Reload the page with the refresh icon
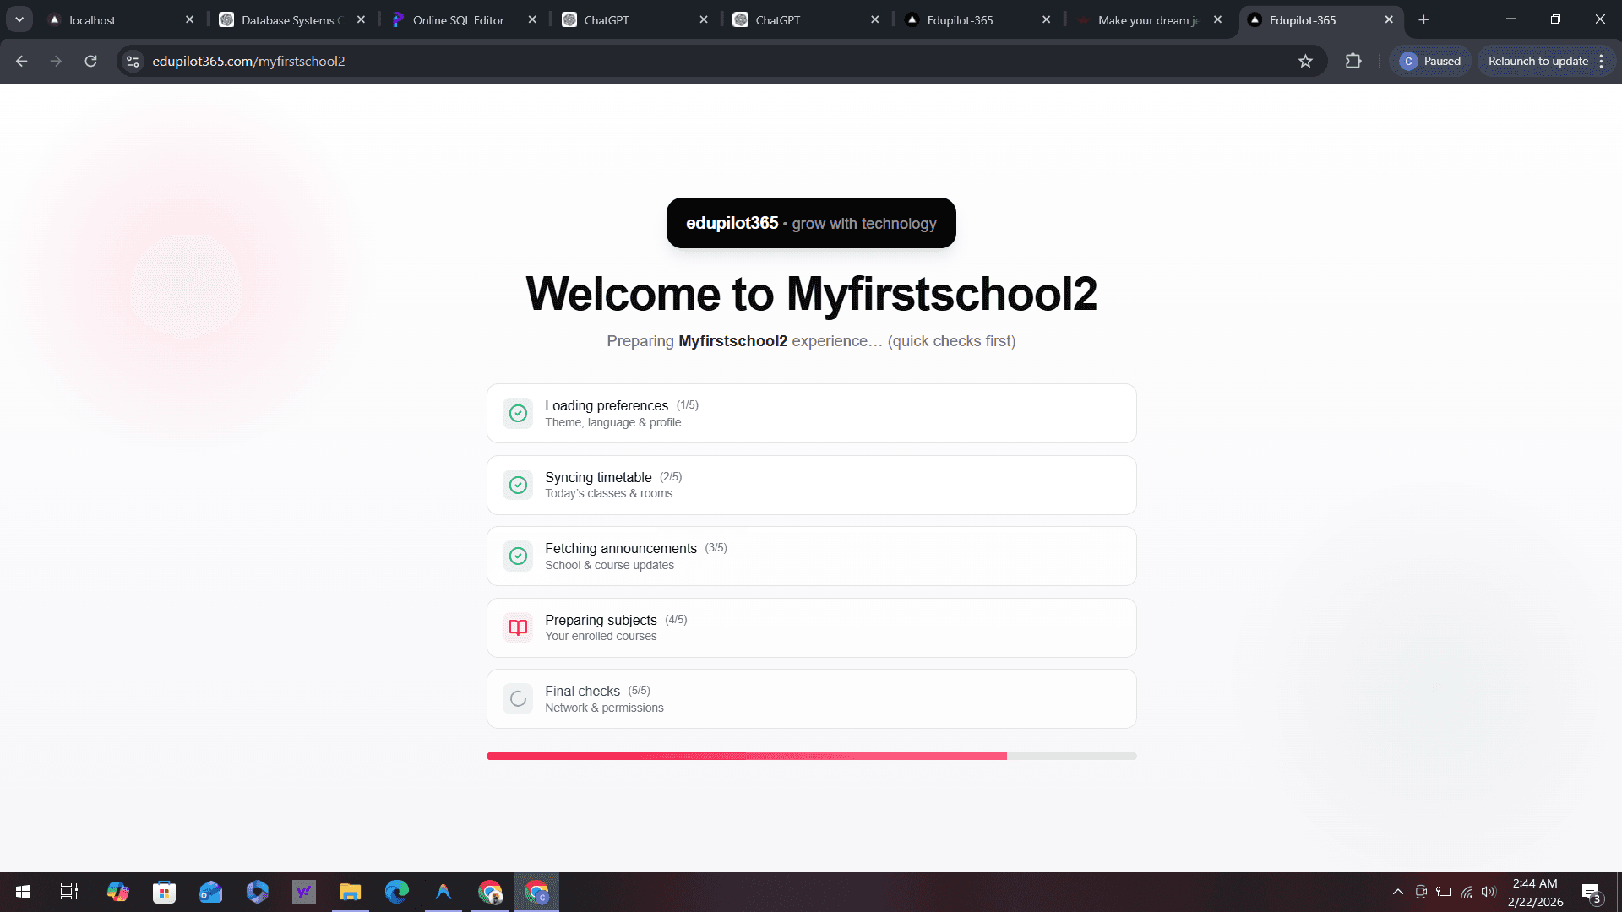 click(x=90, y=61)
